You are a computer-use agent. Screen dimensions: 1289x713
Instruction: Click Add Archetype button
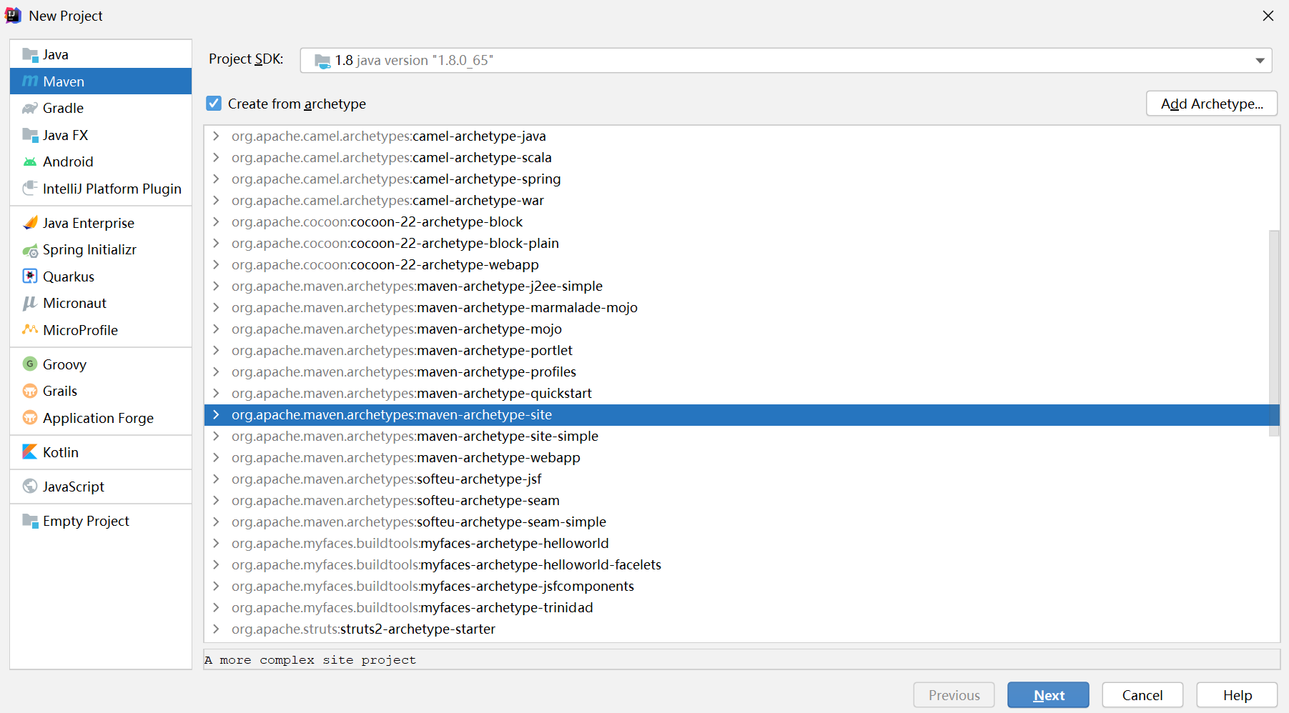(1212, 104)
